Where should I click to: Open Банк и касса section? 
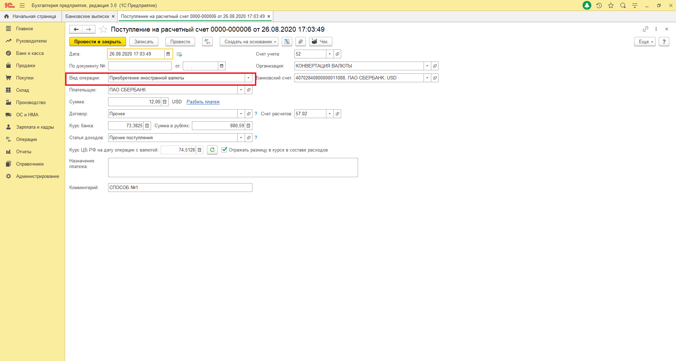[x=30, y=53]
